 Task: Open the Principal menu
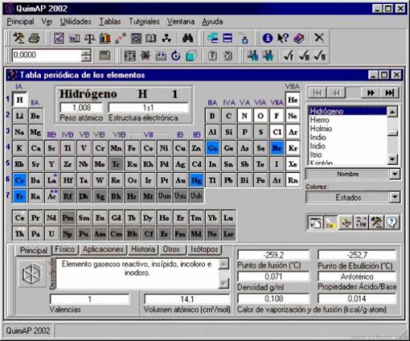[20, 22]
